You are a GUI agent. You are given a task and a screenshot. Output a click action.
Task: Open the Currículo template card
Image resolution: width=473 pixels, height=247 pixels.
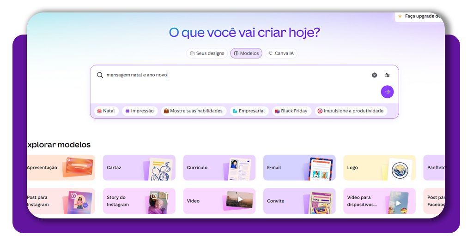tap(219, 168)
